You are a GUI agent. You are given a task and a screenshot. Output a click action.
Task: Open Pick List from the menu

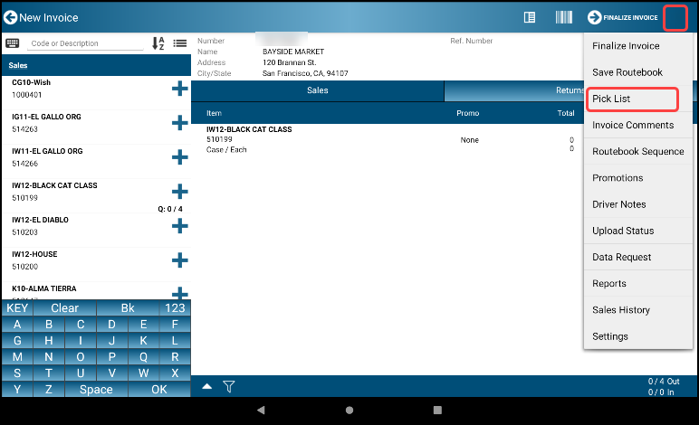pos(638,99)
